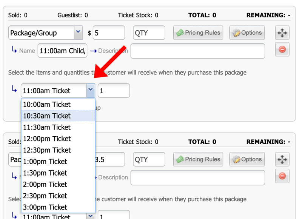Open Pricing Rules for the first package
This screenshot has height=219, width=302.
coord(198,33)
